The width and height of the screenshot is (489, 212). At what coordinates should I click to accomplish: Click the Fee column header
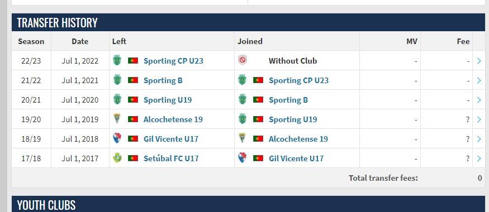(x=463, y=41)
